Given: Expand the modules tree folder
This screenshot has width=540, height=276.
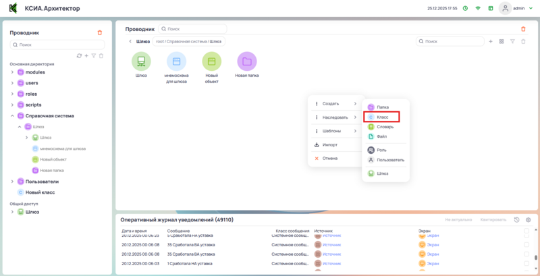Looking at the screenshot, I should pyautogui.click(x=11, y=72).
